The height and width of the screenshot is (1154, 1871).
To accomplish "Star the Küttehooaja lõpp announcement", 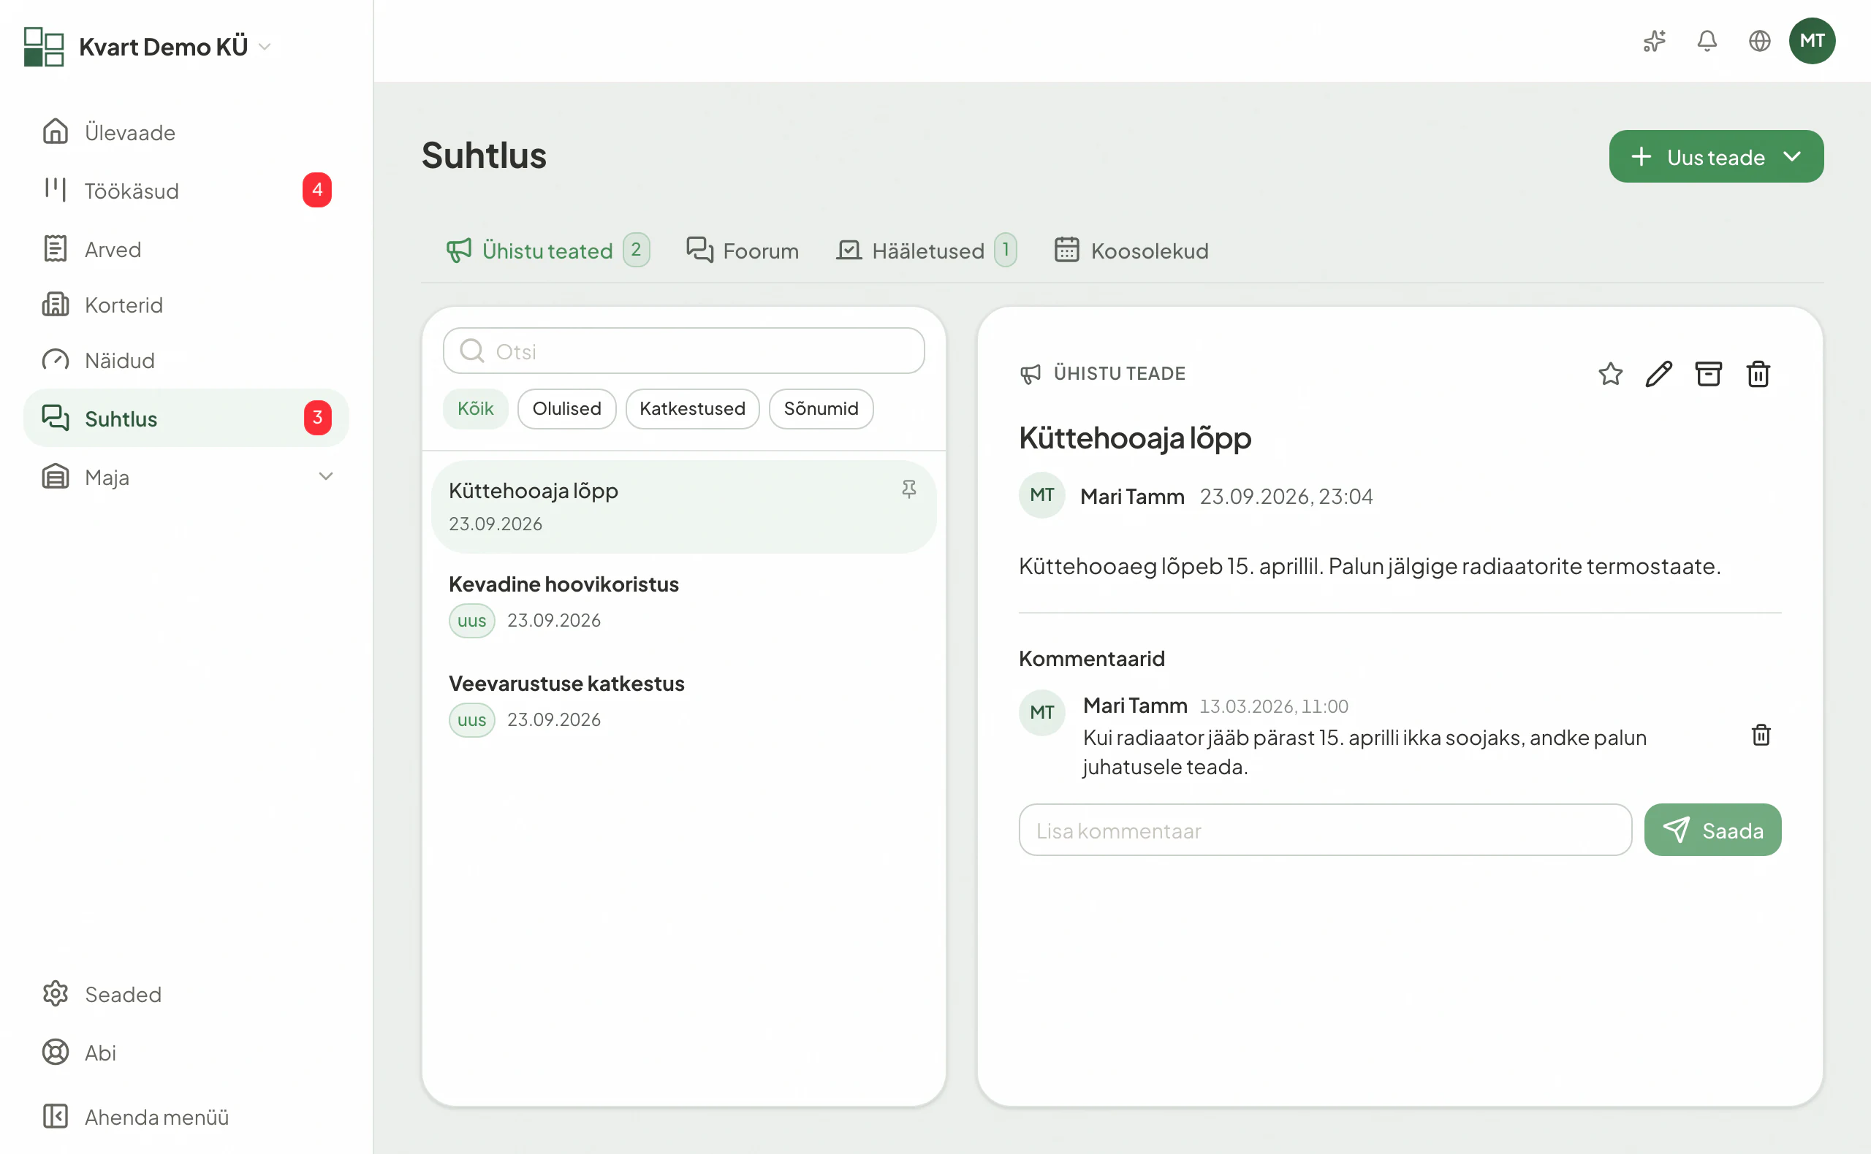I will click(x=1611, y=374).
